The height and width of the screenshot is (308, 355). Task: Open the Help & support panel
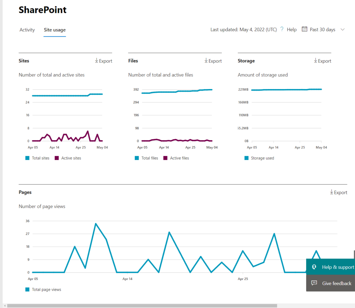click(x=330, y=267)
